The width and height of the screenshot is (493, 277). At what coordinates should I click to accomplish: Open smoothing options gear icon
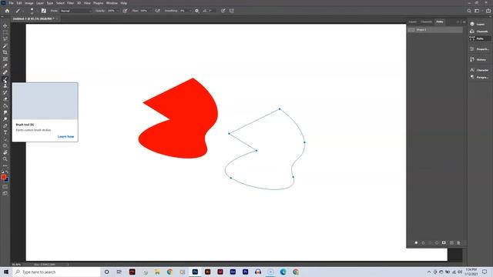click(x=197, y=11)
